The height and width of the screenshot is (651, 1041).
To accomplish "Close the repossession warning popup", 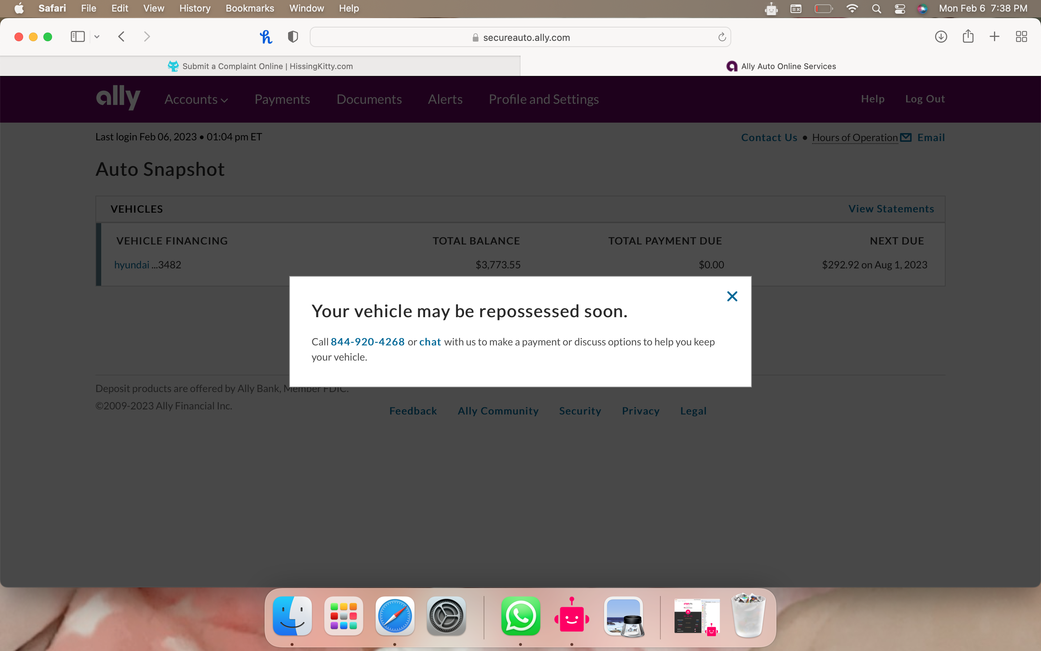I will [x=732, y=296].
